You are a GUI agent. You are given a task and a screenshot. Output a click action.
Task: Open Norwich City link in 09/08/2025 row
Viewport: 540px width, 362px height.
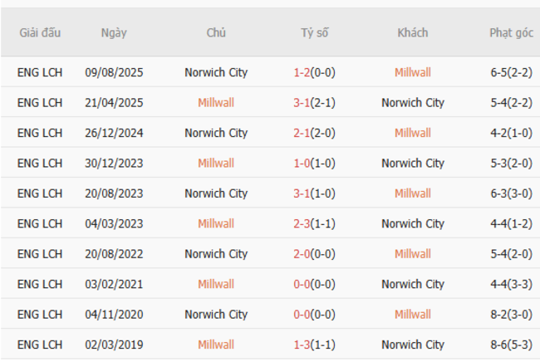[x=216, y=73]
